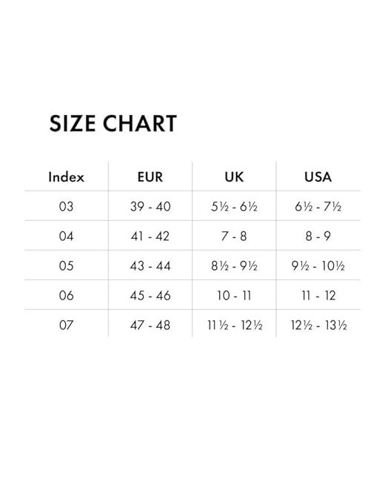Click the SIZE CHART heading

coord(113,124)
